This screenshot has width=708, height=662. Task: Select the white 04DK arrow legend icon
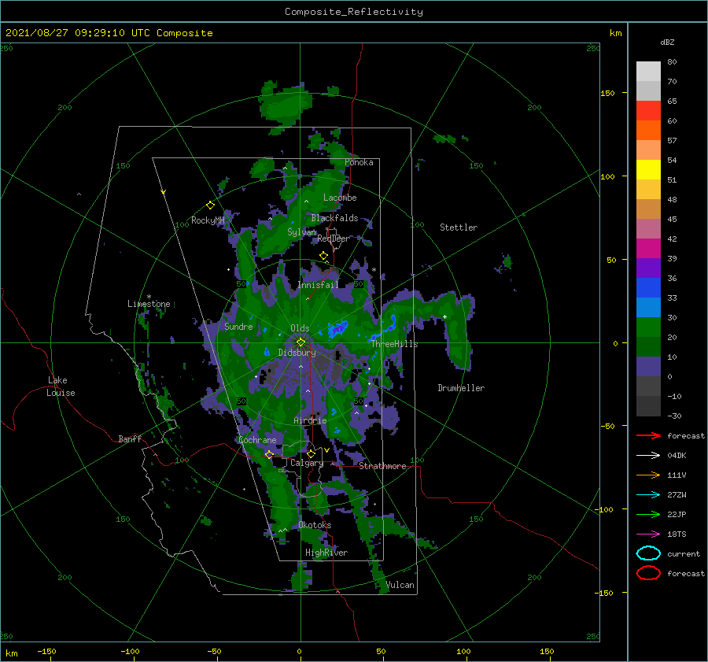click(x=648, y=456)
